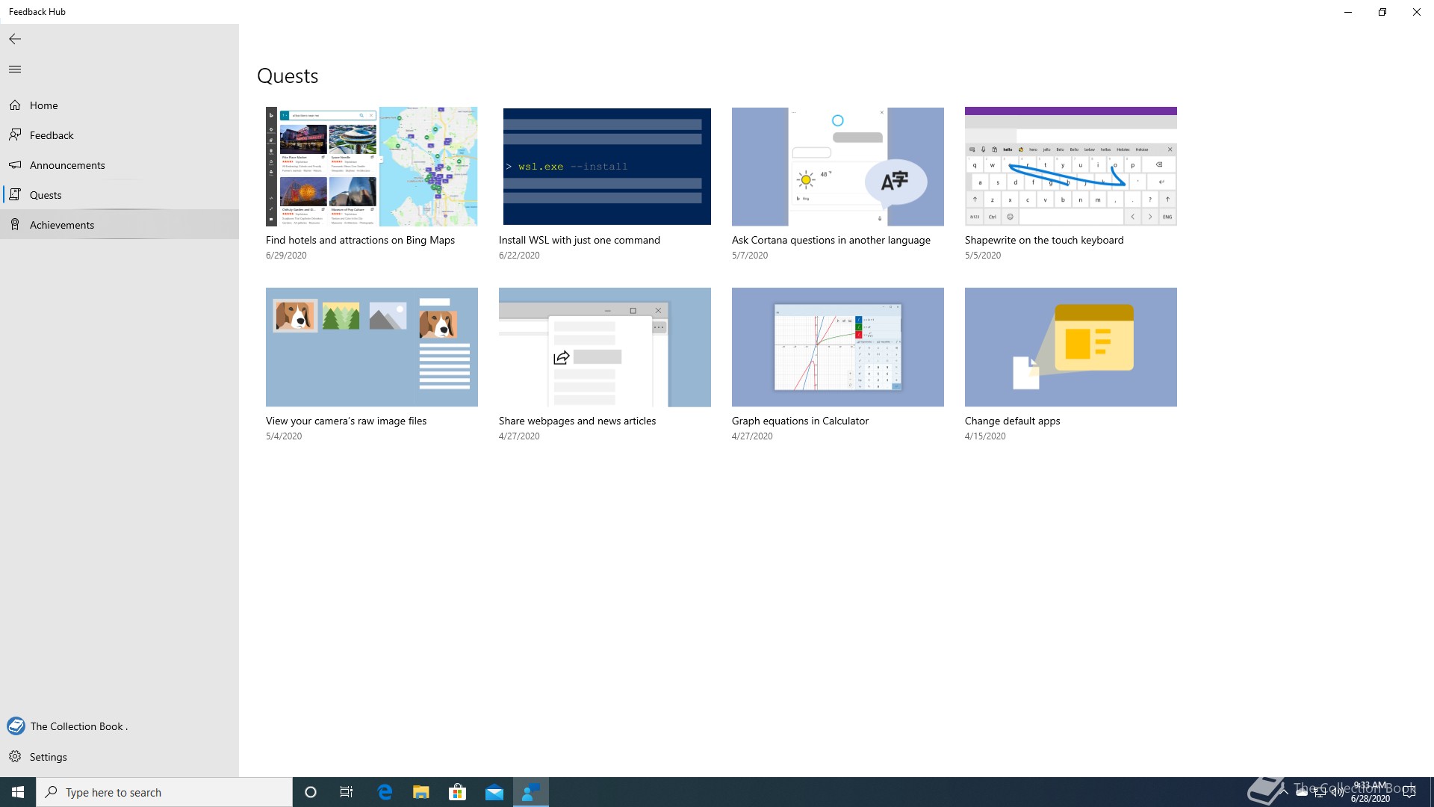Open the Action Center notifications icon
The width and height of the screenshot is (1434, 807).
point(1409,792)
